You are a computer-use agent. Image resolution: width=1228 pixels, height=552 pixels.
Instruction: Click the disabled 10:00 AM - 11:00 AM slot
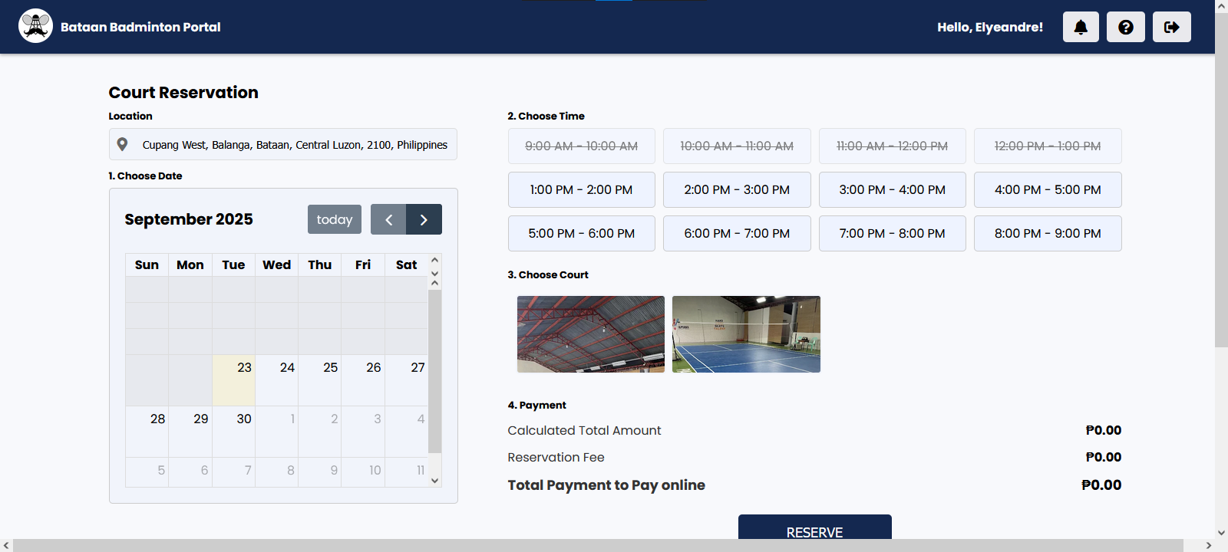[x=737, y=146]
